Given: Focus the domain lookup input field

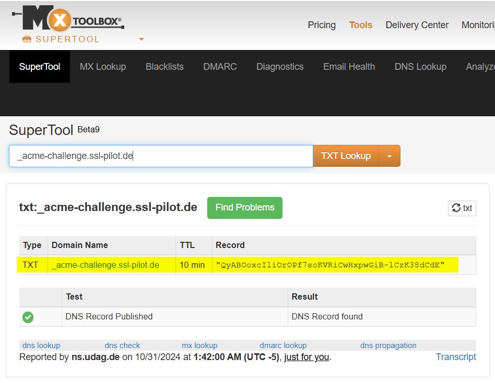Looking at the screenshot, I should (161, 156).
